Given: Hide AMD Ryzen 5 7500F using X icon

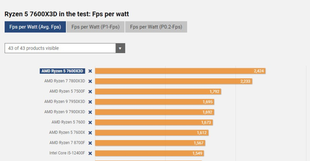Looking at the screenshot, I should [90, 92].
